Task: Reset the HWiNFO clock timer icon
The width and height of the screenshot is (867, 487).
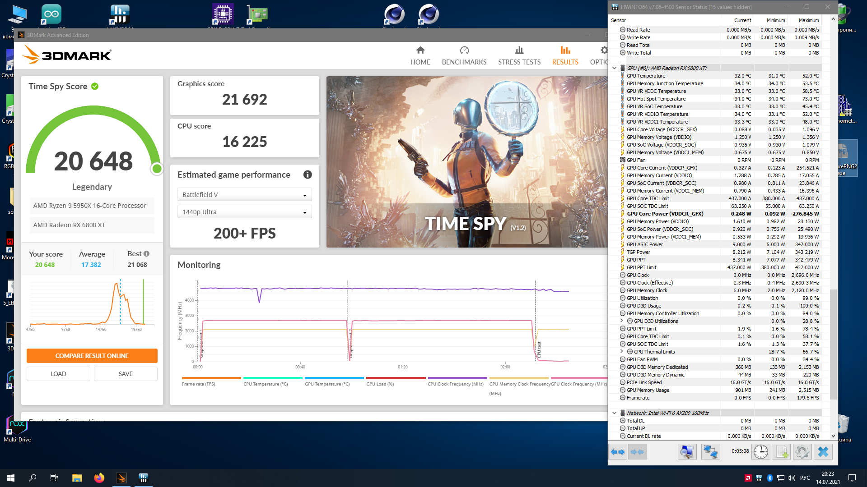Action: pos(760,451)
